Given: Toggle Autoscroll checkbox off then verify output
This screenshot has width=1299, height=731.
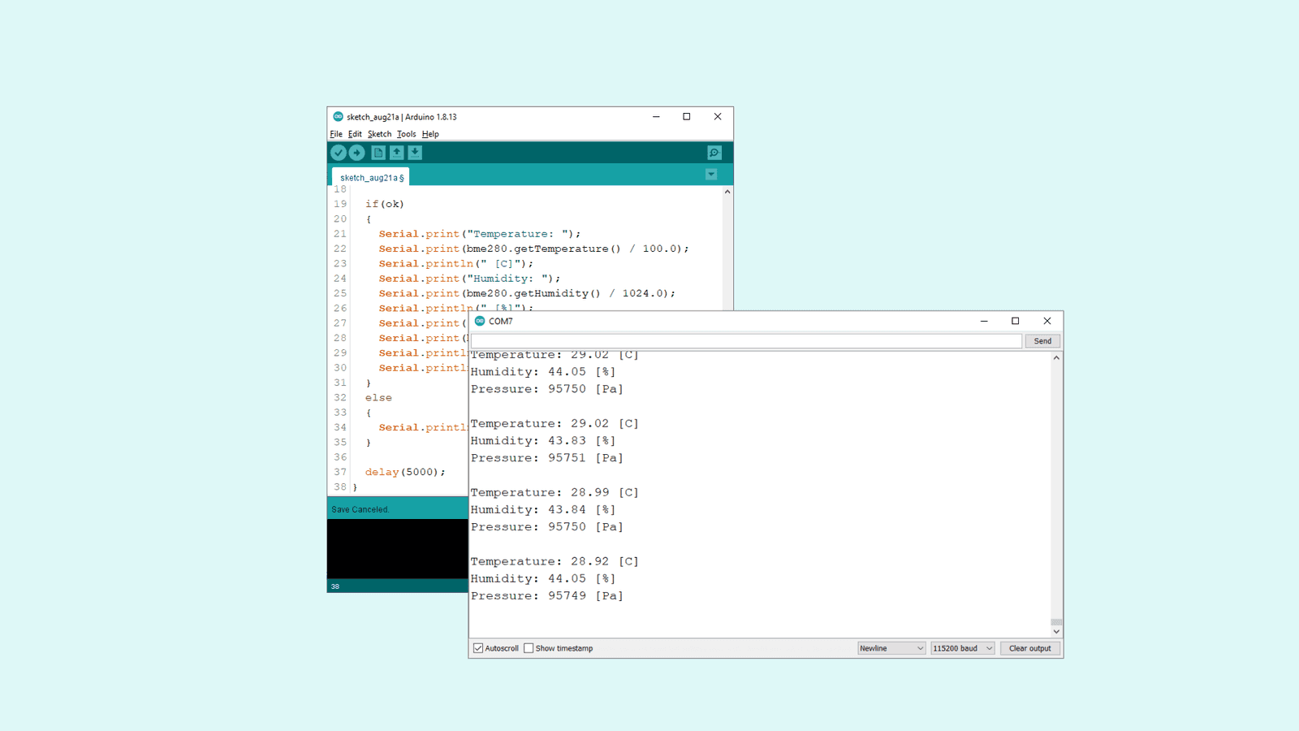Looking at the screenshot, I should [x=478, y=647].
